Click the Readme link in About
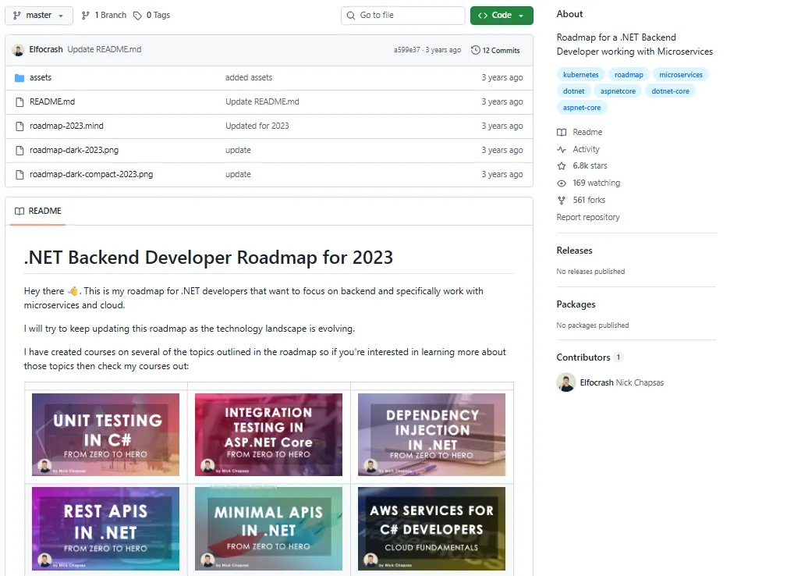The width and height of the screenshot is (787, 576). [587, 132]
